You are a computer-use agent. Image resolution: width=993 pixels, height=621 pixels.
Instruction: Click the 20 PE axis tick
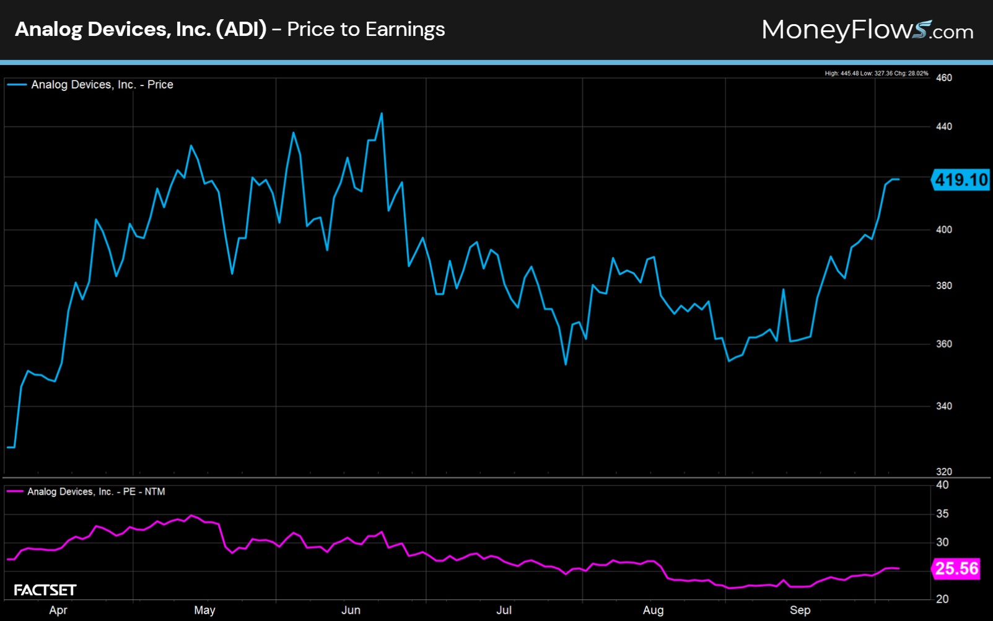[942, 599]
